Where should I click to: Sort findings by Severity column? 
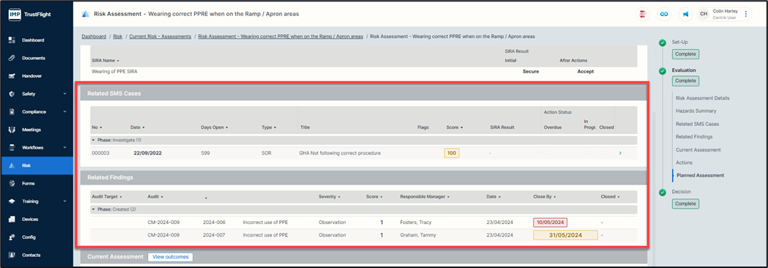(329, 196)
